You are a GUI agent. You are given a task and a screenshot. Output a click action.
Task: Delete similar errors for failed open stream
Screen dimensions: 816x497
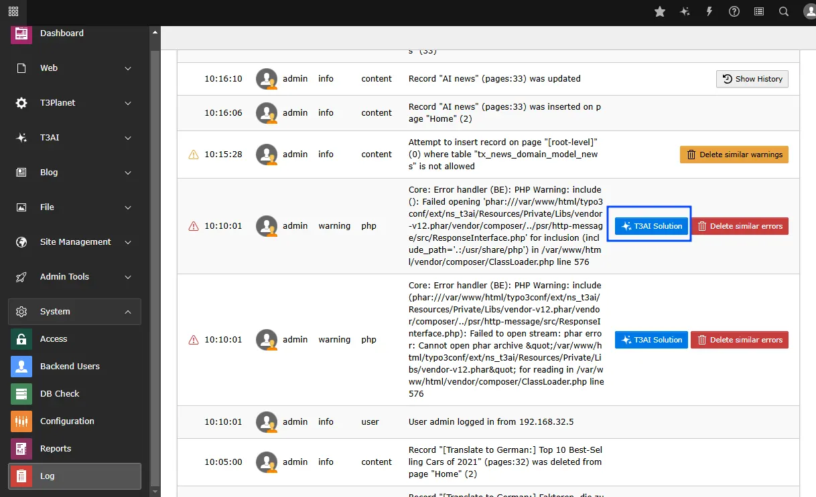point(740,340)
